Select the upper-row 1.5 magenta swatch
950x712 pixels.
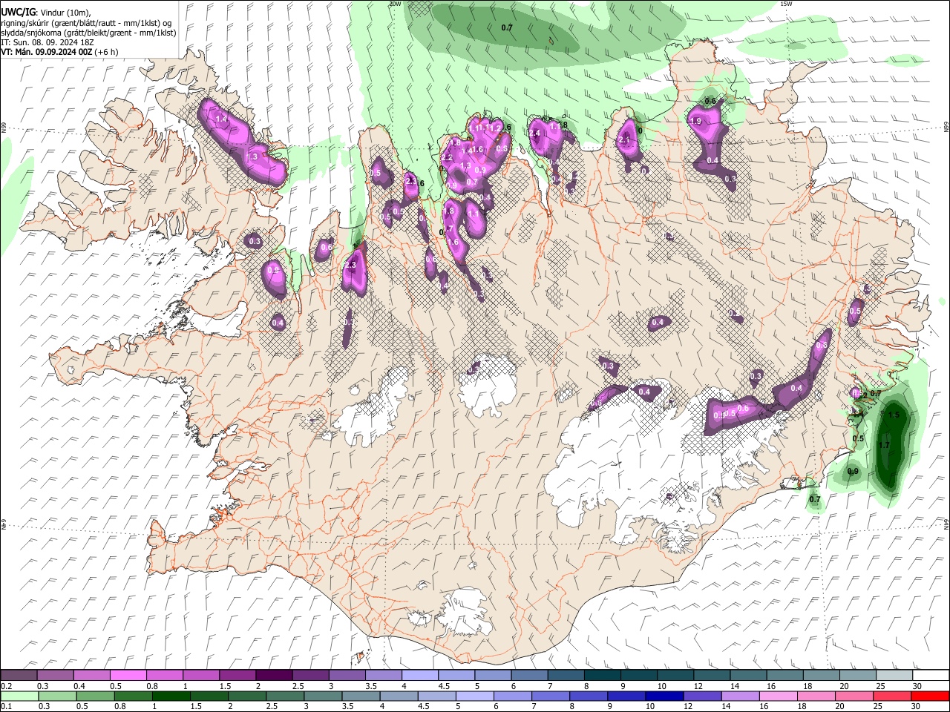[x=236, y=675]
